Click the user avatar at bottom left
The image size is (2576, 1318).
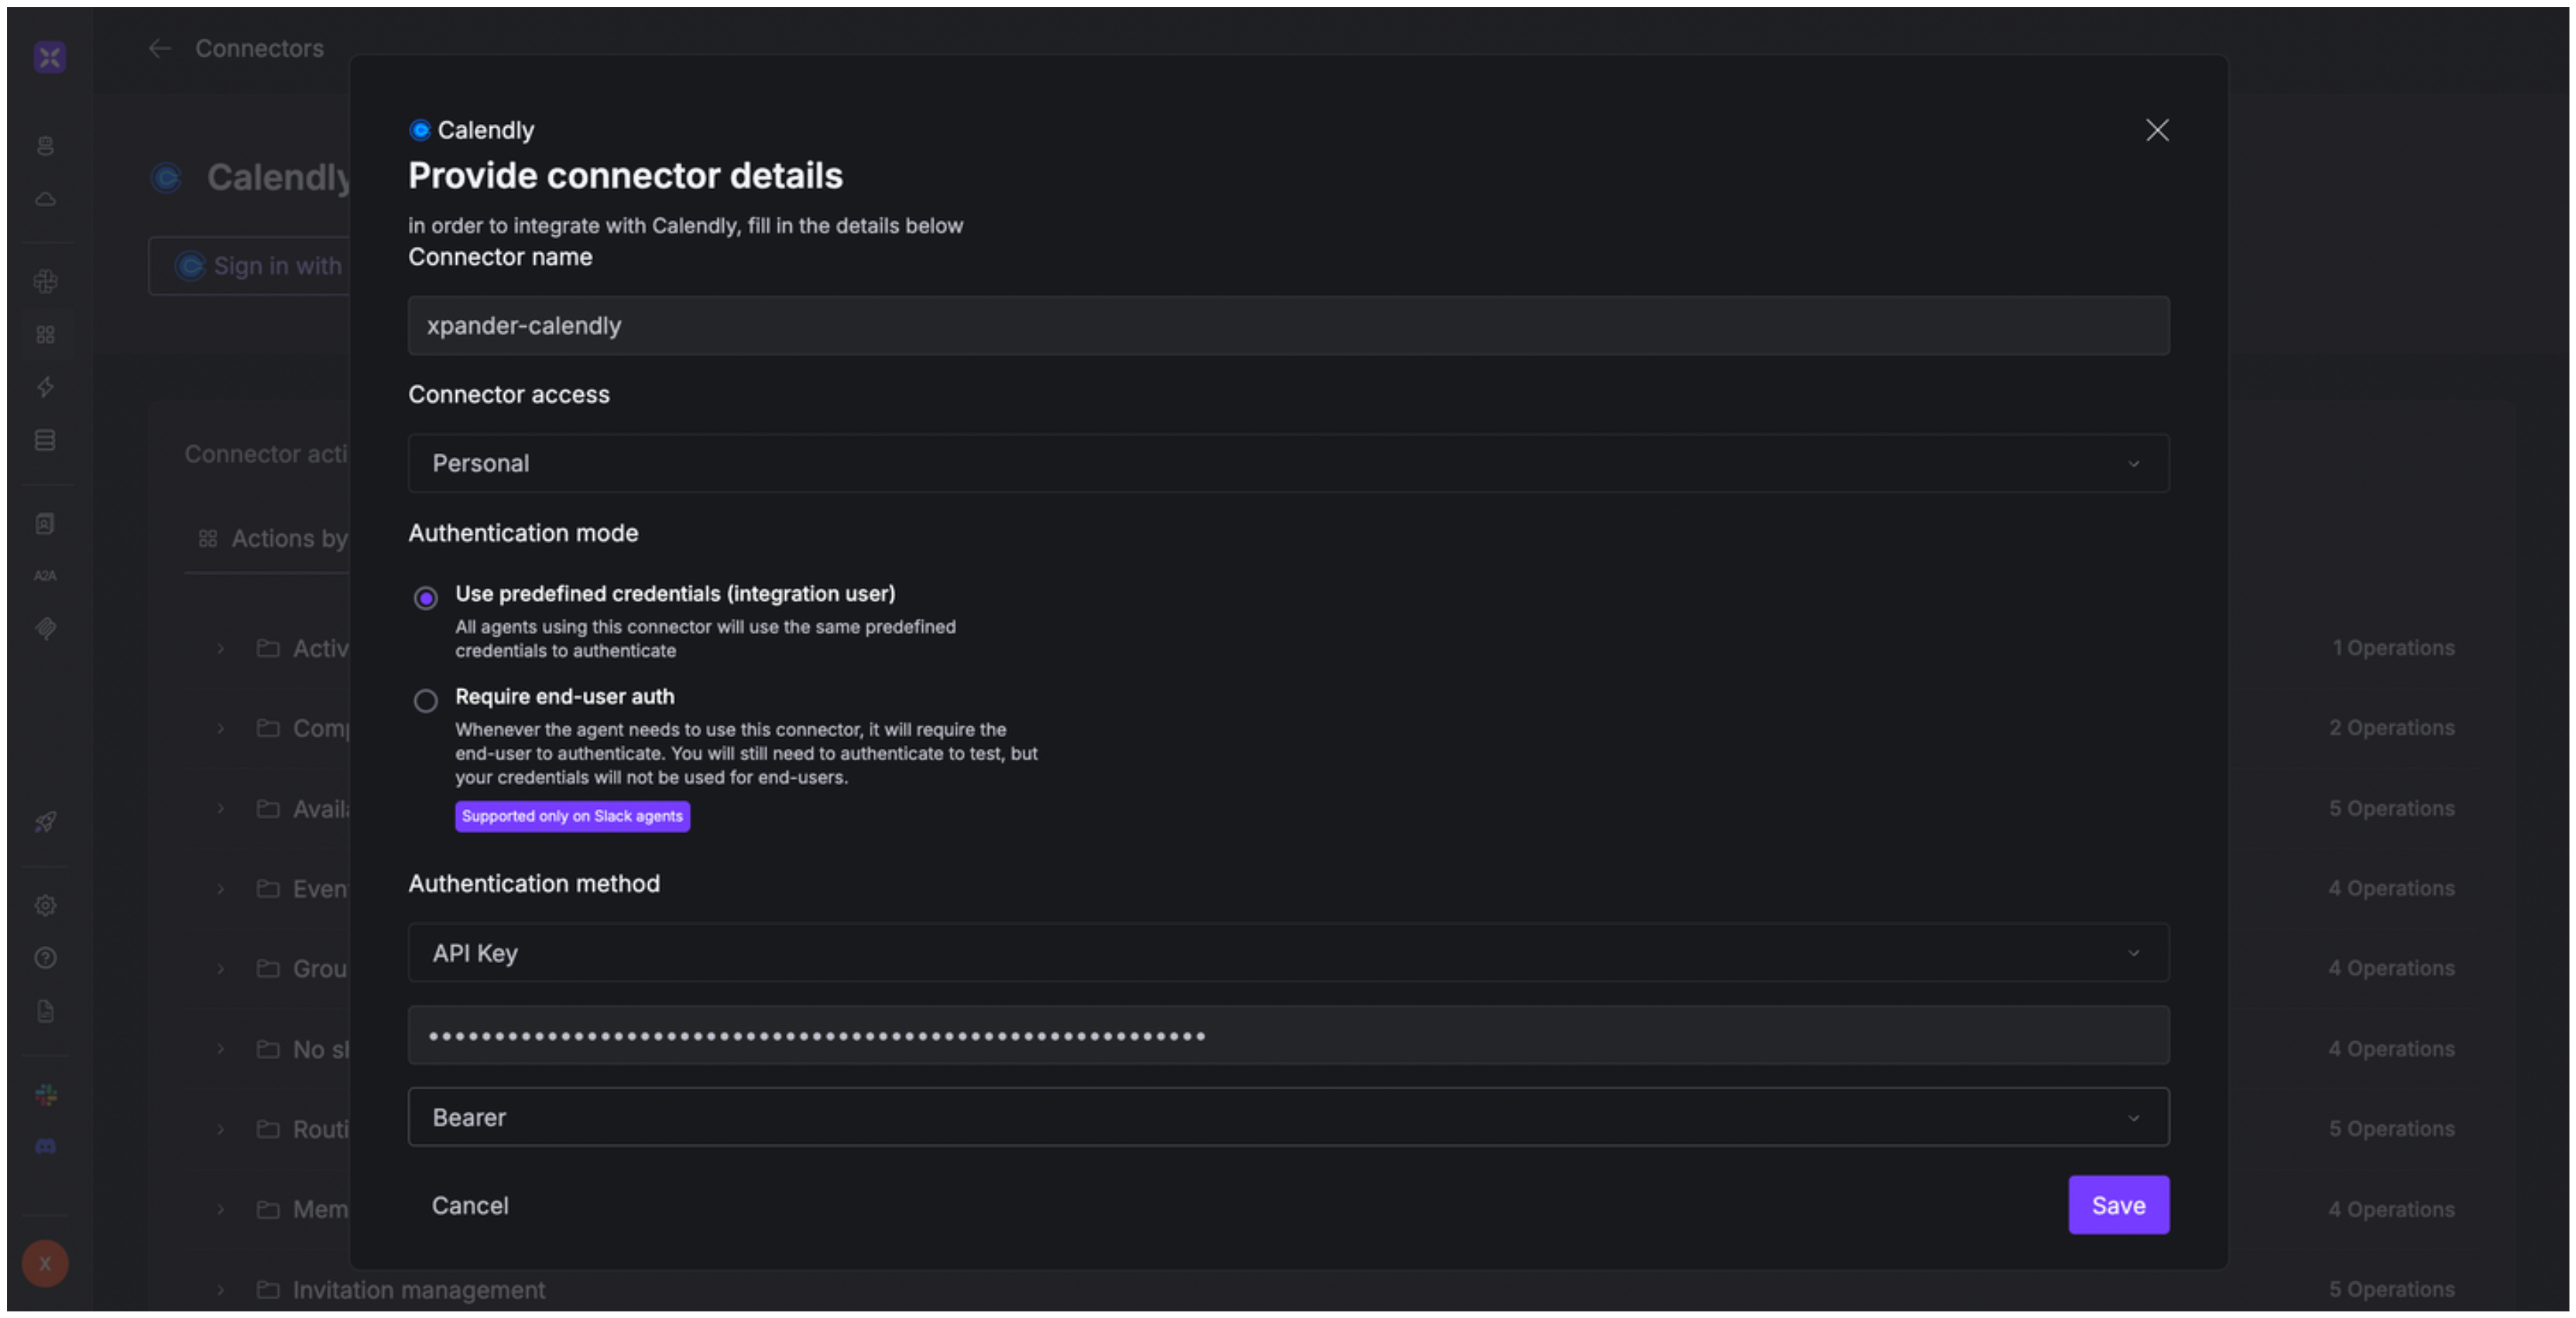(x=45, y=1263)
